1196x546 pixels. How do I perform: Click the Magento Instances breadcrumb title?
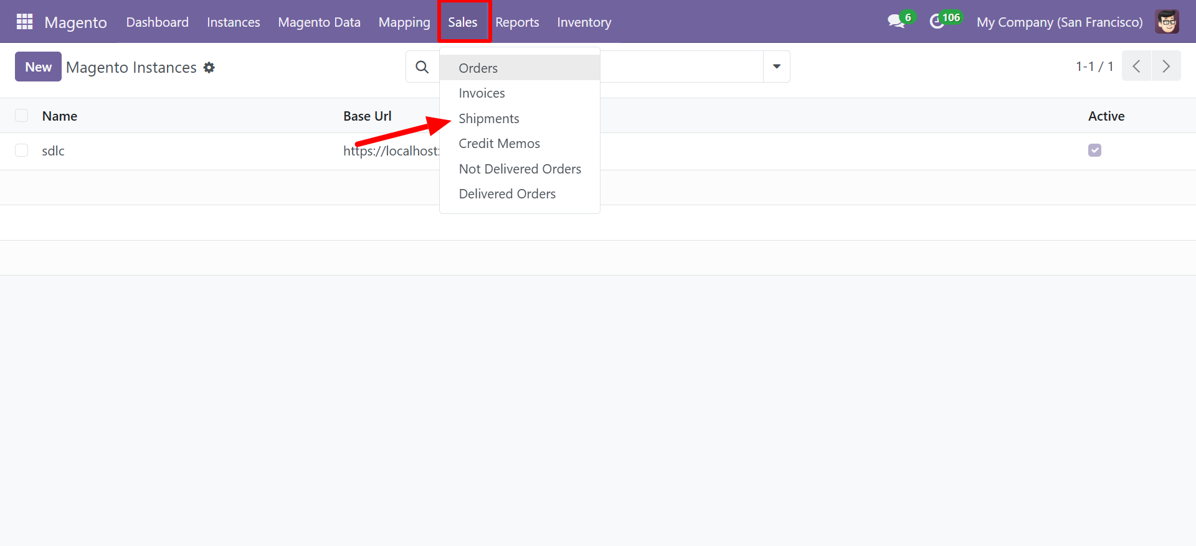click(131, 67)
